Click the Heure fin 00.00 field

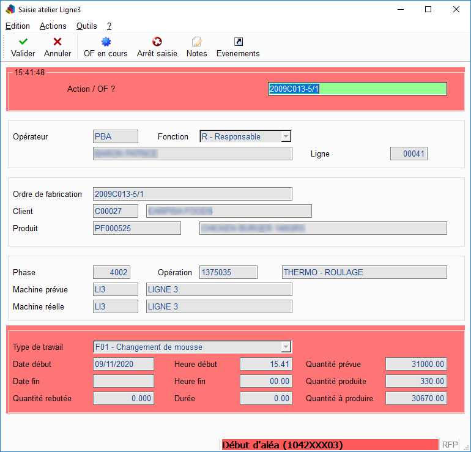pyautogui.click(x=266, y=381)
